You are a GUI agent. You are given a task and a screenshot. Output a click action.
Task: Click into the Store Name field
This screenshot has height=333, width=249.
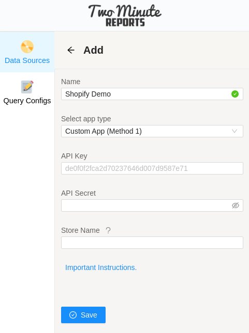pos(152,243)
